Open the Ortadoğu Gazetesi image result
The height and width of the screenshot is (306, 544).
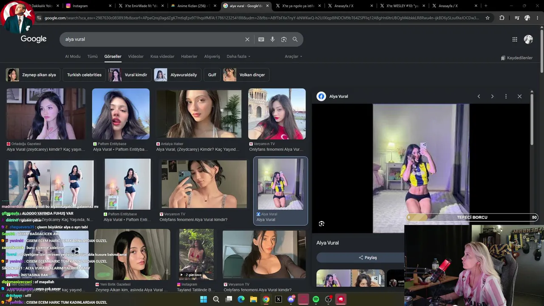(46, 114)
